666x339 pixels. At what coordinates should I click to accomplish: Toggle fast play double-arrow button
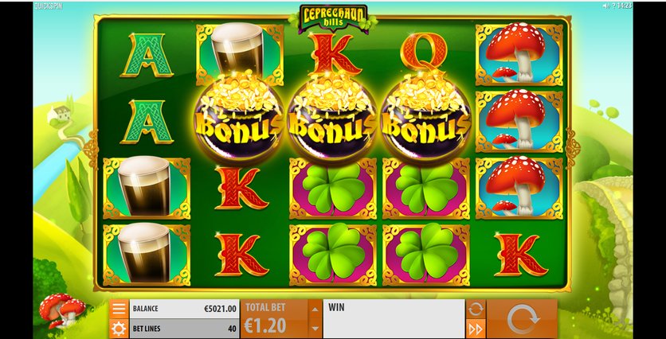476,329
